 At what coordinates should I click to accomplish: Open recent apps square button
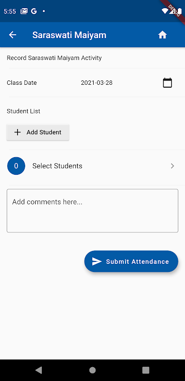point(146,370)
